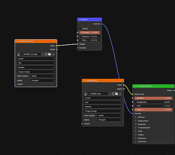Open Linear interpolation dropdown in noFilter (1).png node
Image resolution: width=175 pixels, height=155 pixels.
click(x=36, y=59)
